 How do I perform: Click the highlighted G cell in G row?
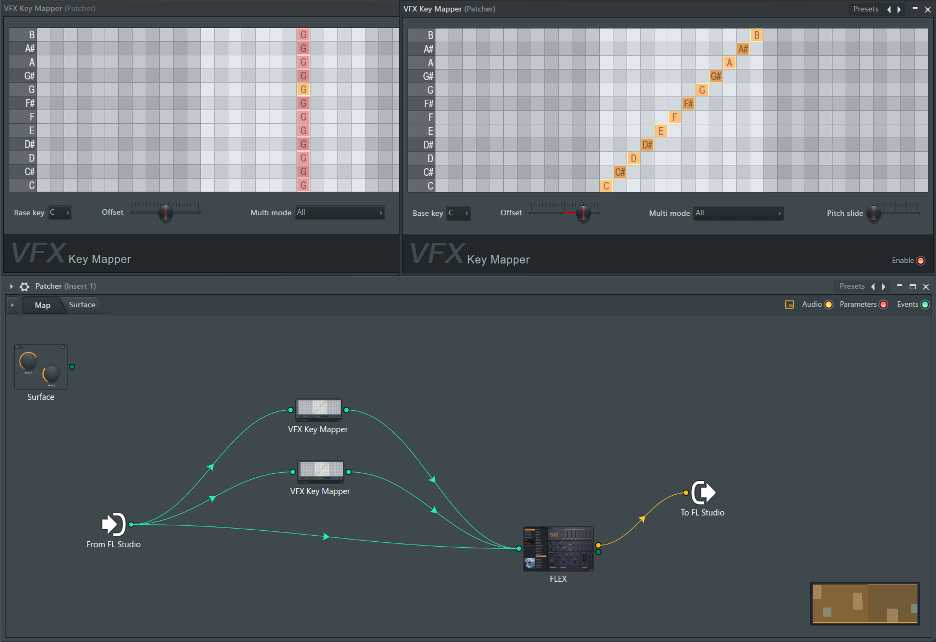(x=303, y=89)
